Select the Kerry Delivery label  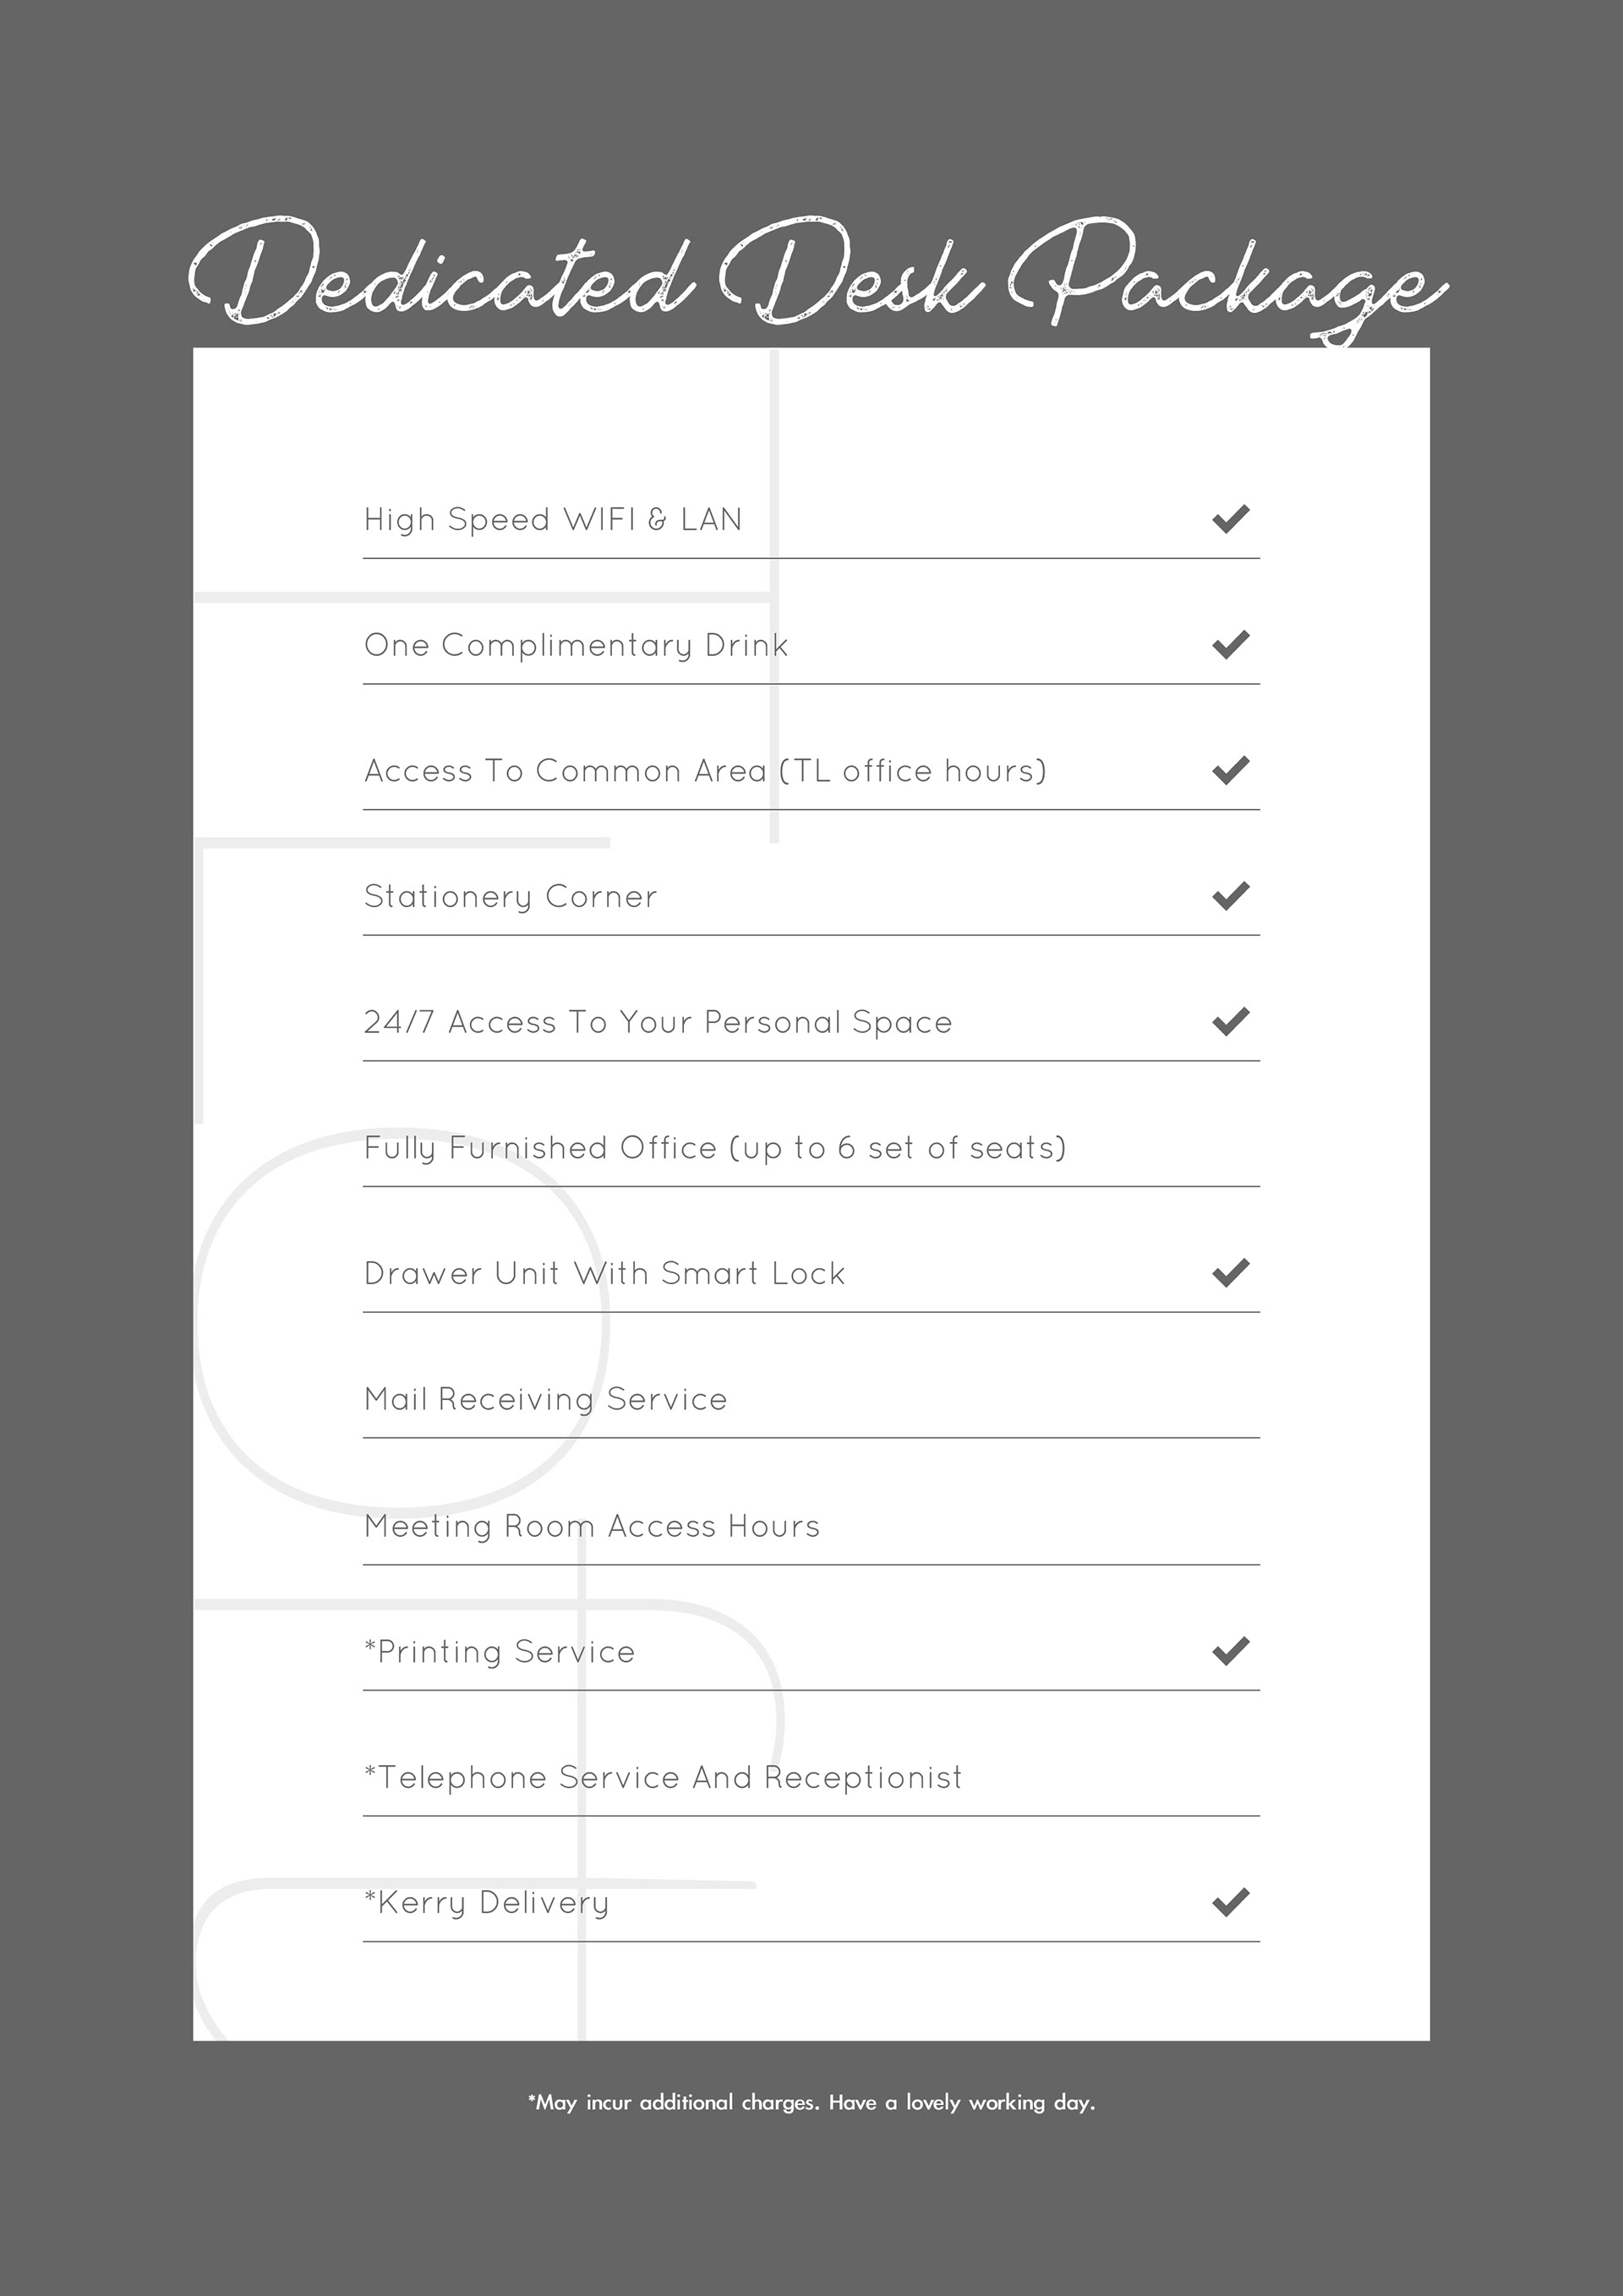point(486,1903)
